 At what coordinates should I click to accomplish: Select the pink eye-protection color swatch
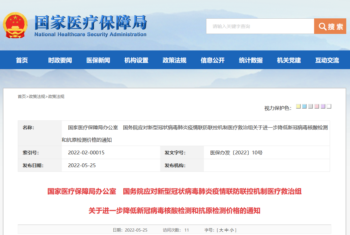(317, 106)
